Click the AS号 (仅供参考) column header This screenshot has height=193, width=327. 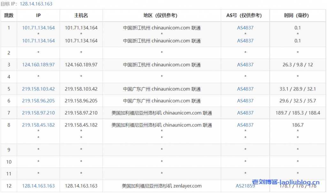pyautogui.click(x=245, y=15)
